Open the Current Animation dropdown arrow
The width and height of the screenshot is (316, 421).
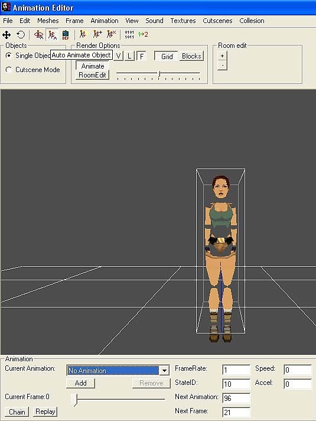click(x=164, y=371)
